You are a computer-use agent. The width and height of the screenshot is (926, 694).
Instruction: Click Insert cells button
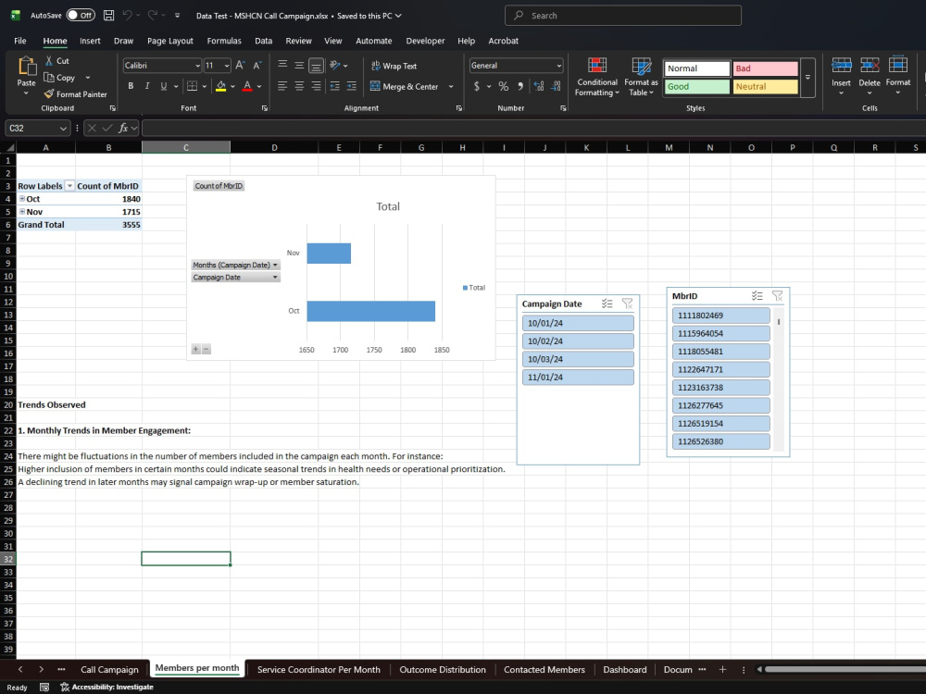pyautogui.click(x=841, y=77)
